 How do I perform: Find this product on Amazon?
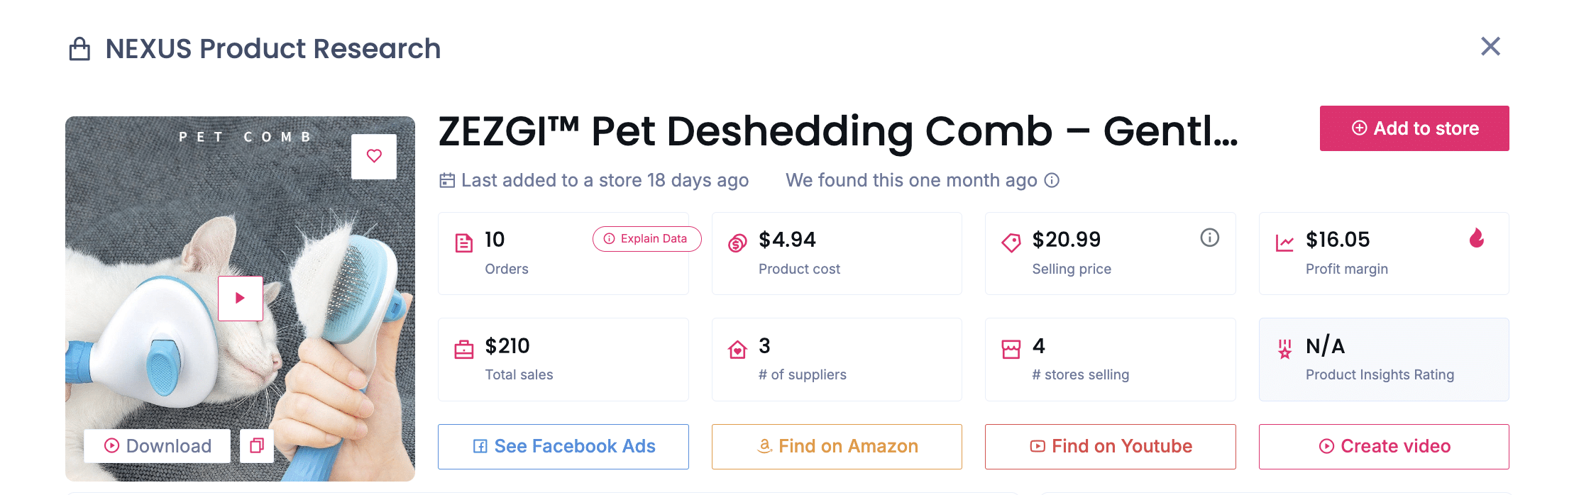tap(837, 447)
